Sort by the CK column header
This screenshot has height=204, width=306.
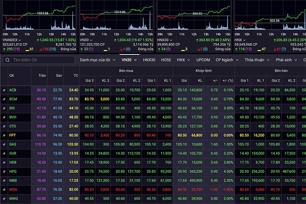click(x=12, y=75)
